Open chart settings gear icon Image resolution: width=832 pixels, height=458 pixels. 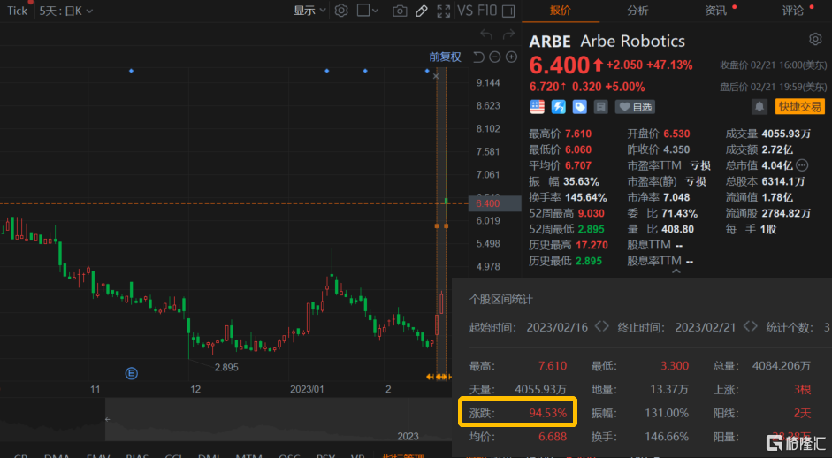tap(341, 11)
